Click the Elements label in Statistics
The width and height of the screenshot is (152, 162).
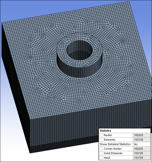(110, 140)
